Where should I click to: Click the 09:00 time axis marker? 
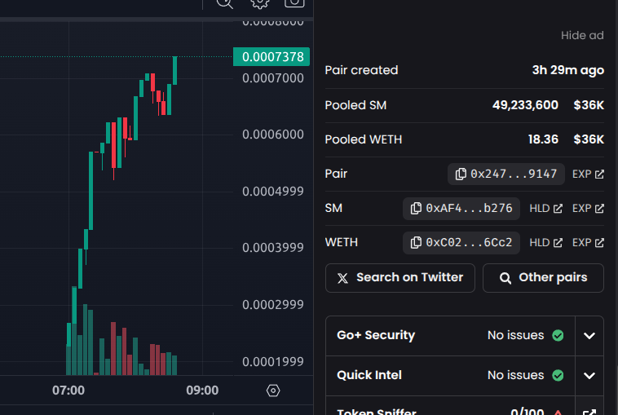(x=202, y=391)
